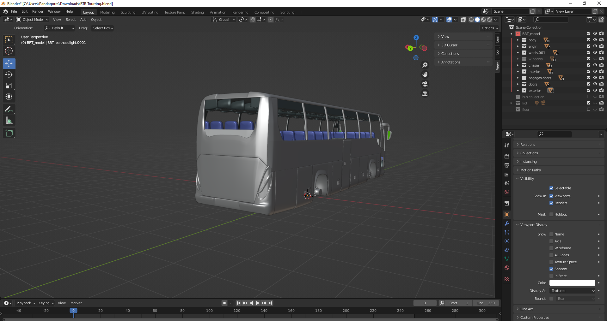607x321 pixels.
Task: Expand the interior collection in outliner
Action: (x=518, y=72)
